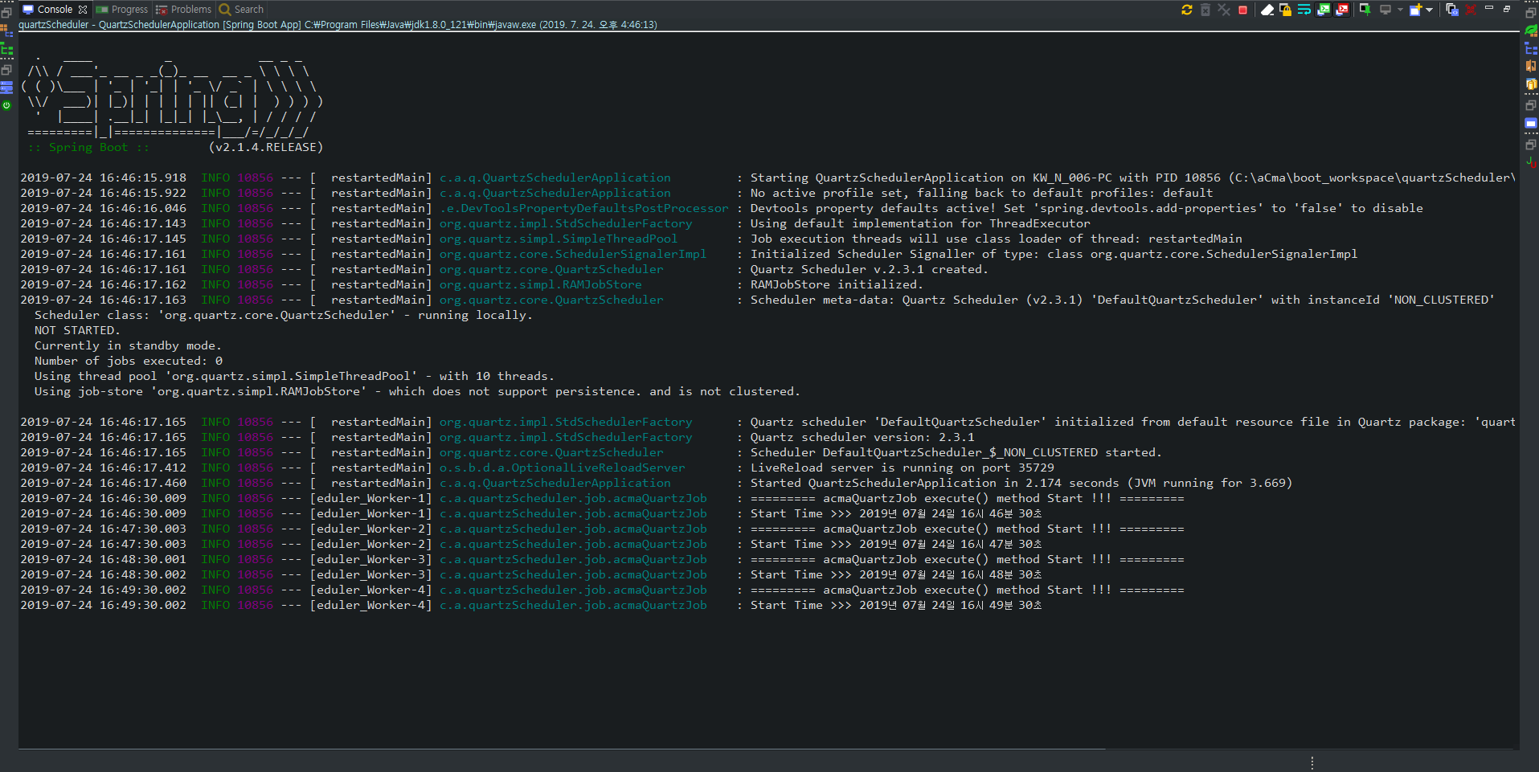The image size is (1539, 772).
Task: Click the stacked windows code icon
Action: [x=1452, y=10]
